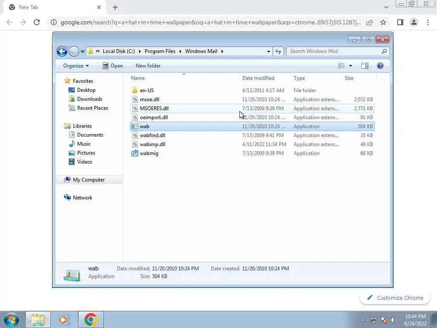Open the view options dropdown arrow
The image size is (437, 328).
(351, 66)
